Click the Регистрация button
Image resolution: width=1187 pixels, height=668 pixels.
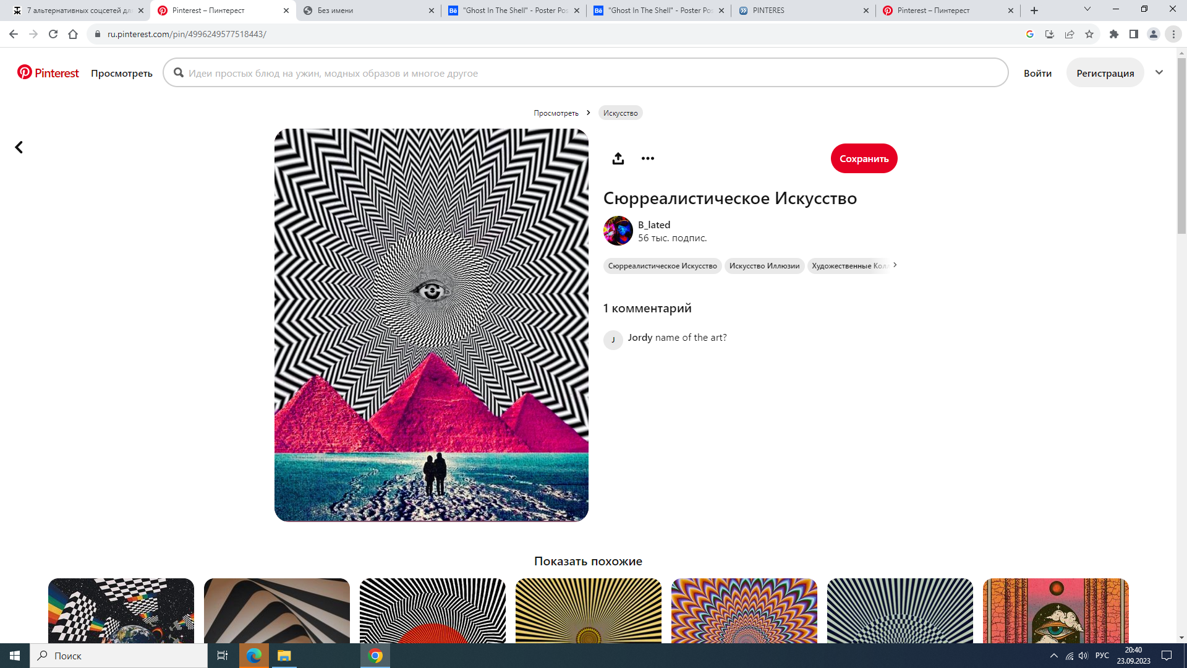pos(1105,73)
